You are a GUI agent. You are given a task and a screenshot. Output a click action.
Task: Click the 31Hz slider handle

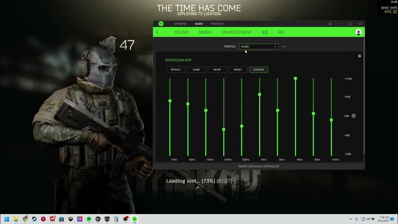click(x=170, y=101)
